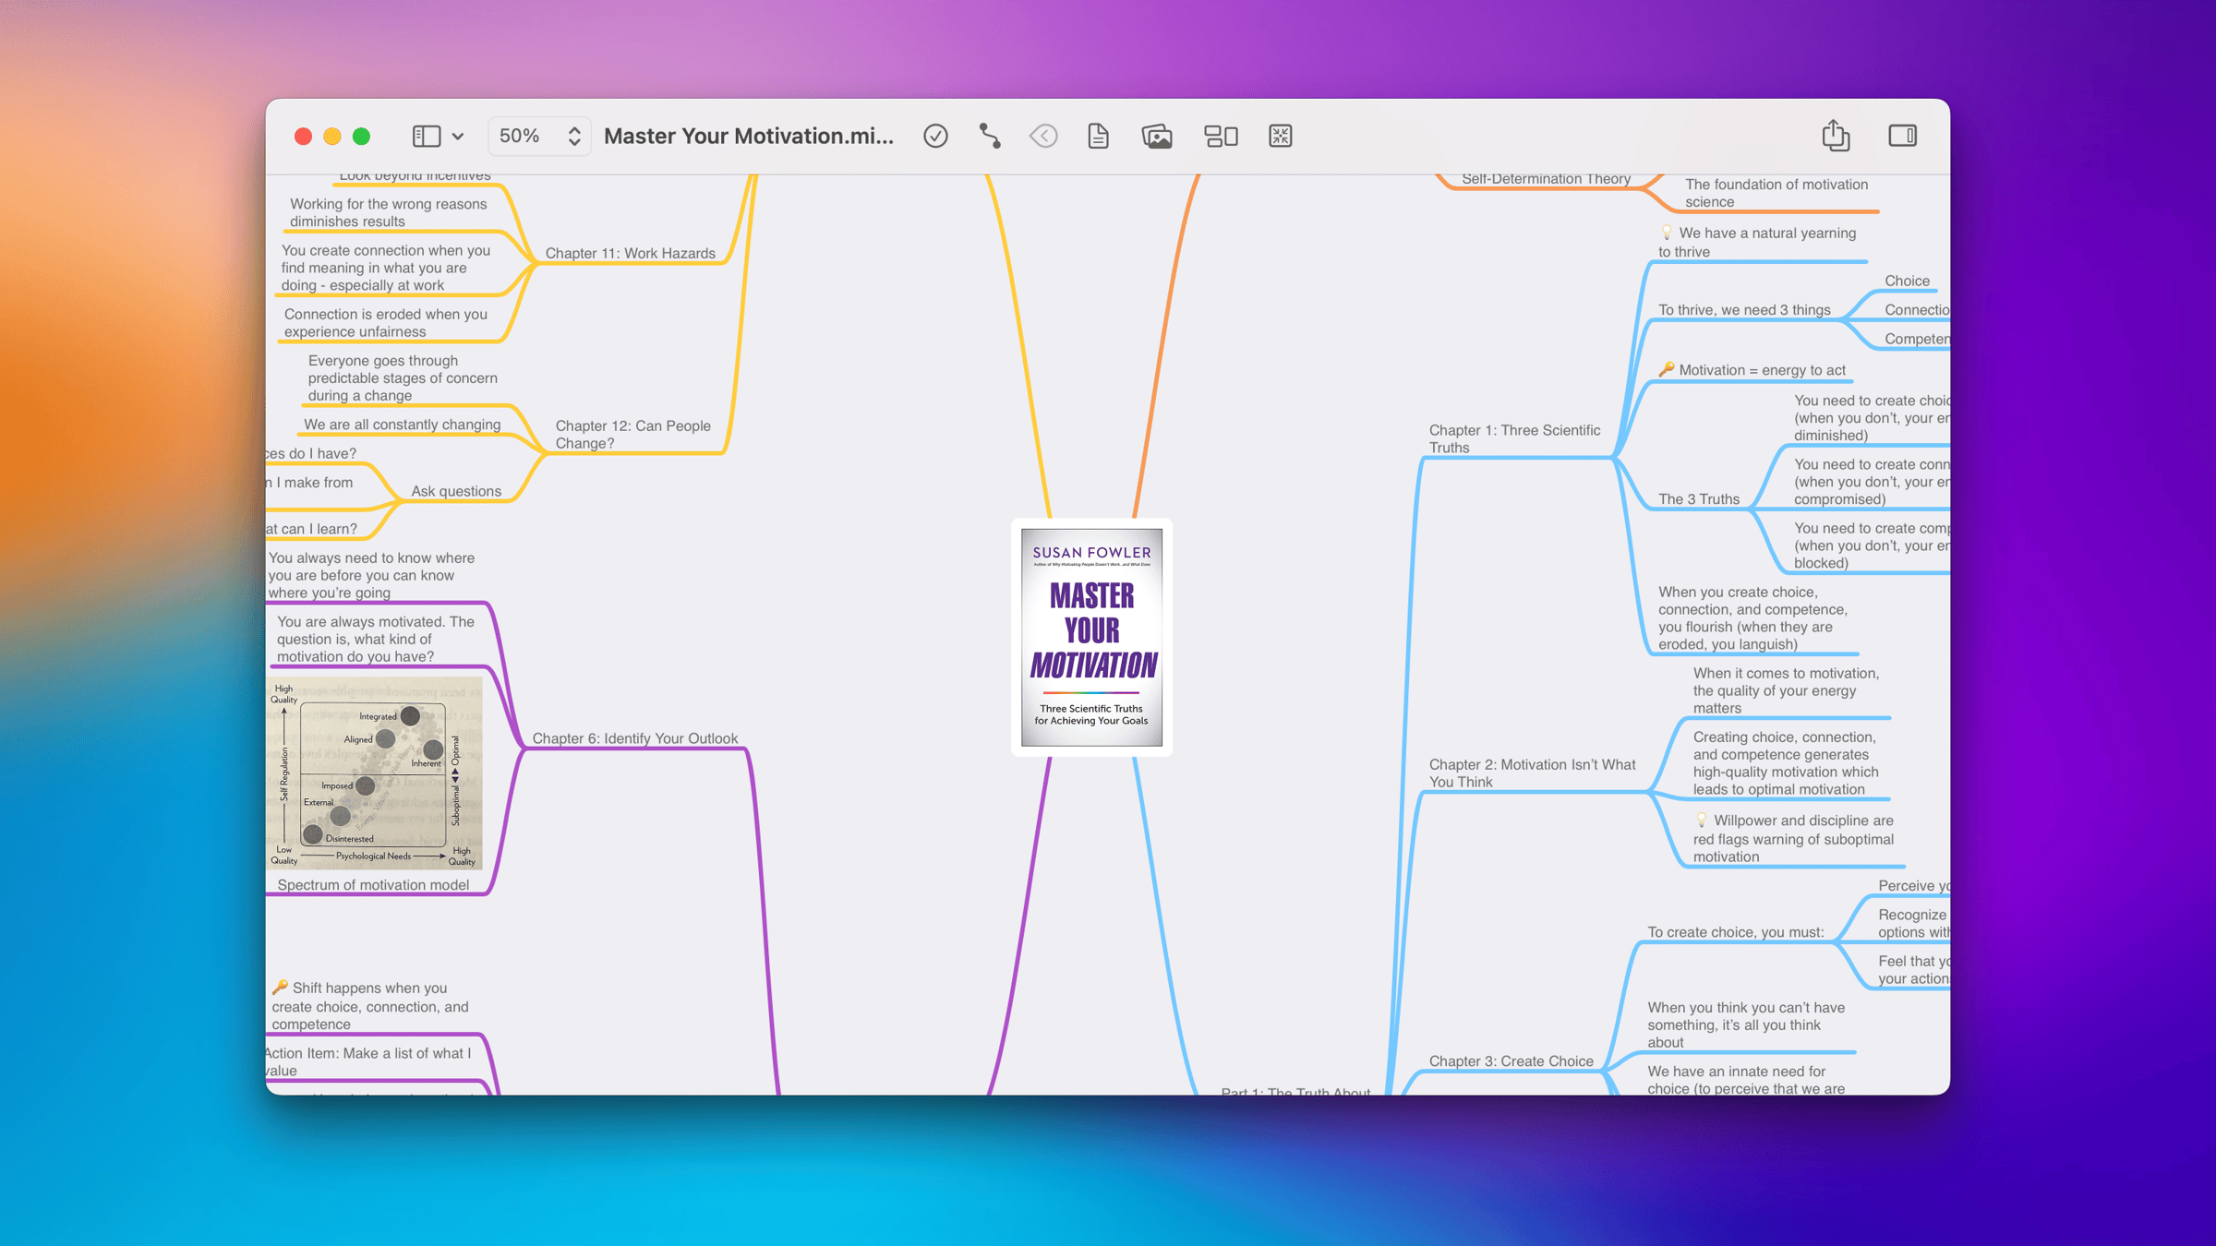Select When you think you can't have something
The width and height of the screenshot is (2216, 1246).
pos(1746,1024)
